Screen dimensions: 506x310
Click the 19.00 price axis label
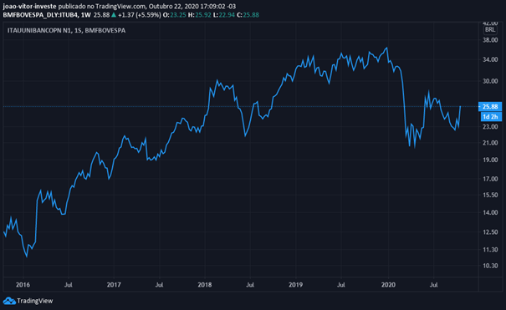[490, 160]
